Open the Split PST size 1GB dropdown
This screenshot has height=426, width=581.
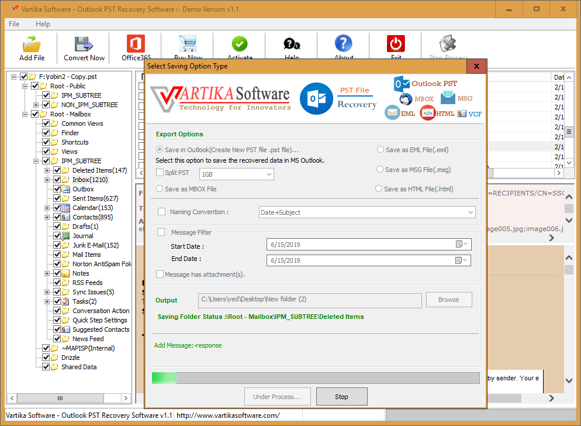pyautogui.click(x=236, y=174)
